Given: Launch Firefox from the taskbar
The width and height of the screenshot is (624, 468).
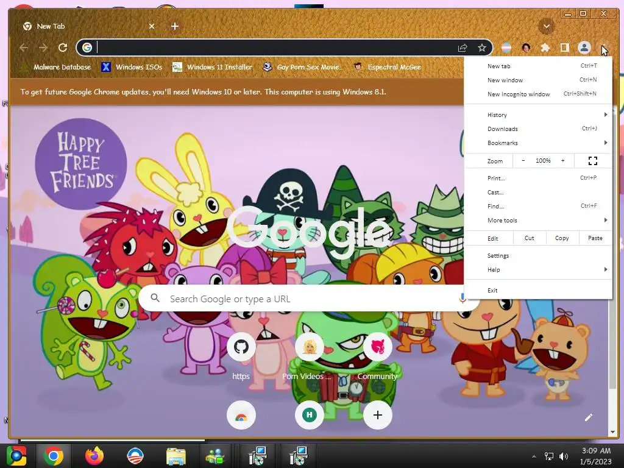Looking at the screenshot, I should click(94, 456).
